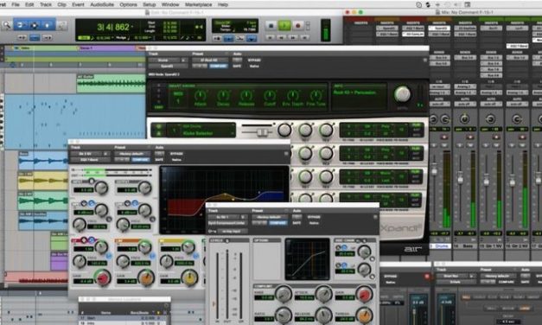
Task: Click the orange LMF gain knob in EQ3
Action: pos(146,277)
